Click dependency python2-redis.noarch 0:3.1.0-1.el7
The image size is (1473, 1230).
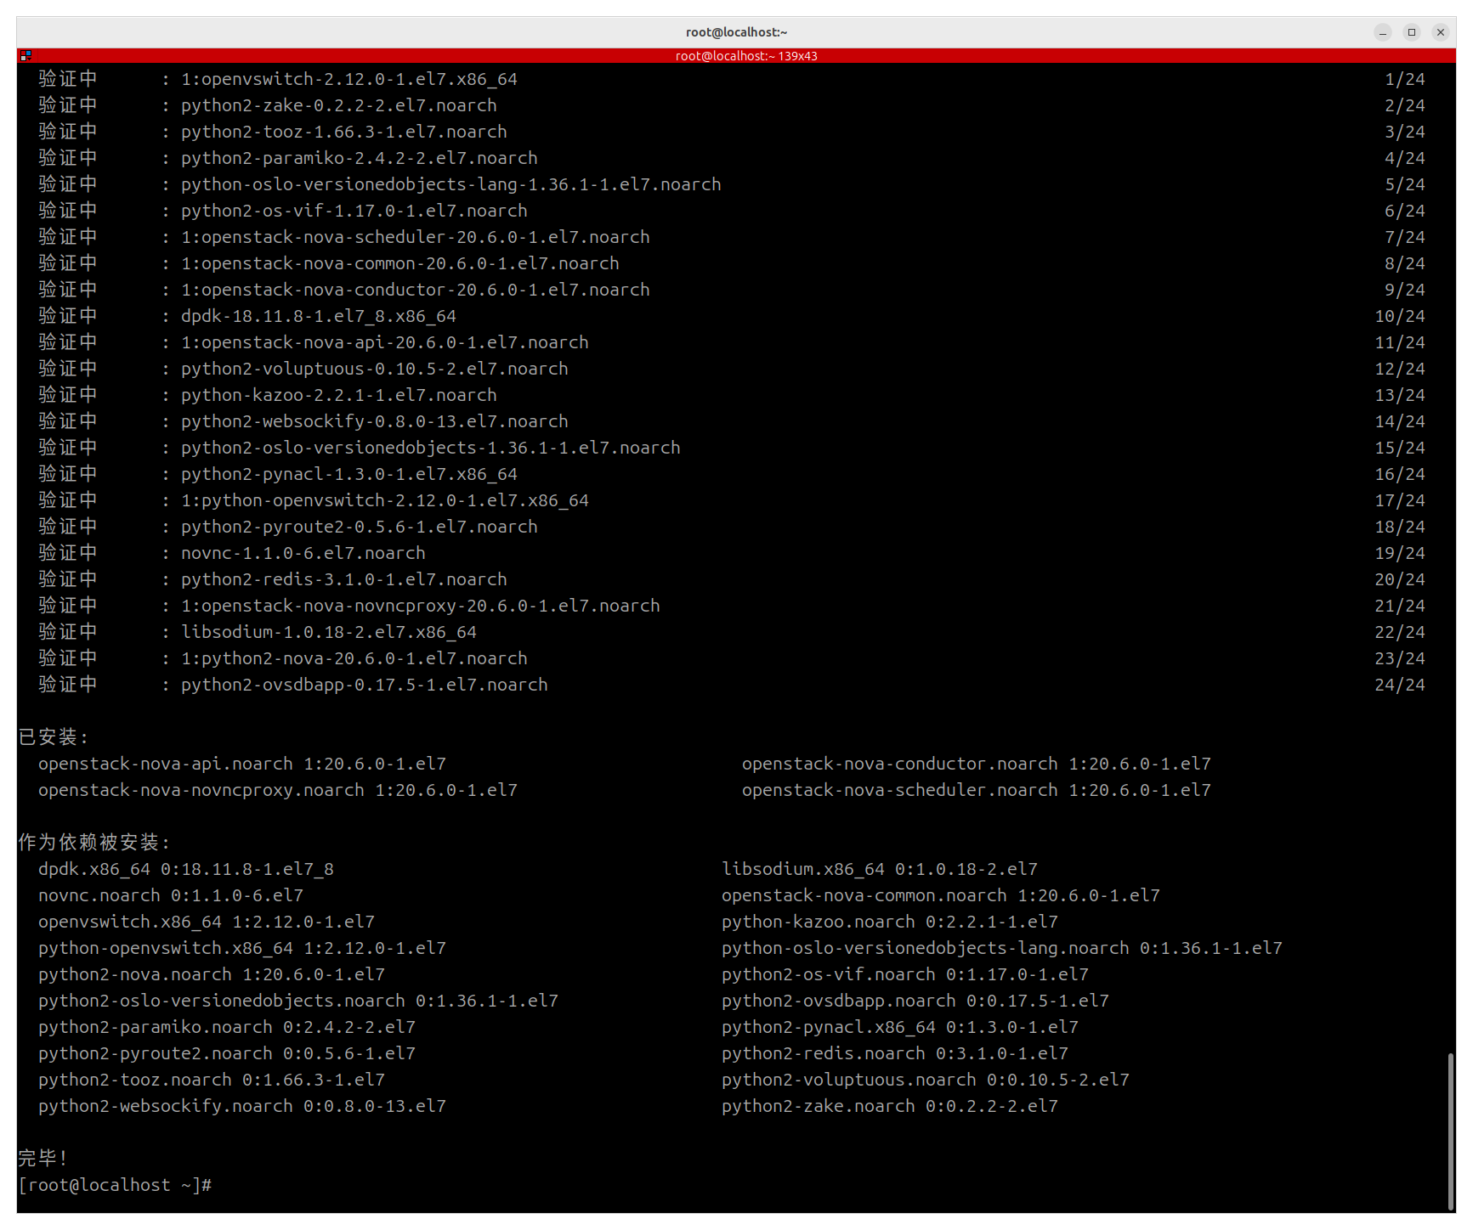coord(895,1053)
